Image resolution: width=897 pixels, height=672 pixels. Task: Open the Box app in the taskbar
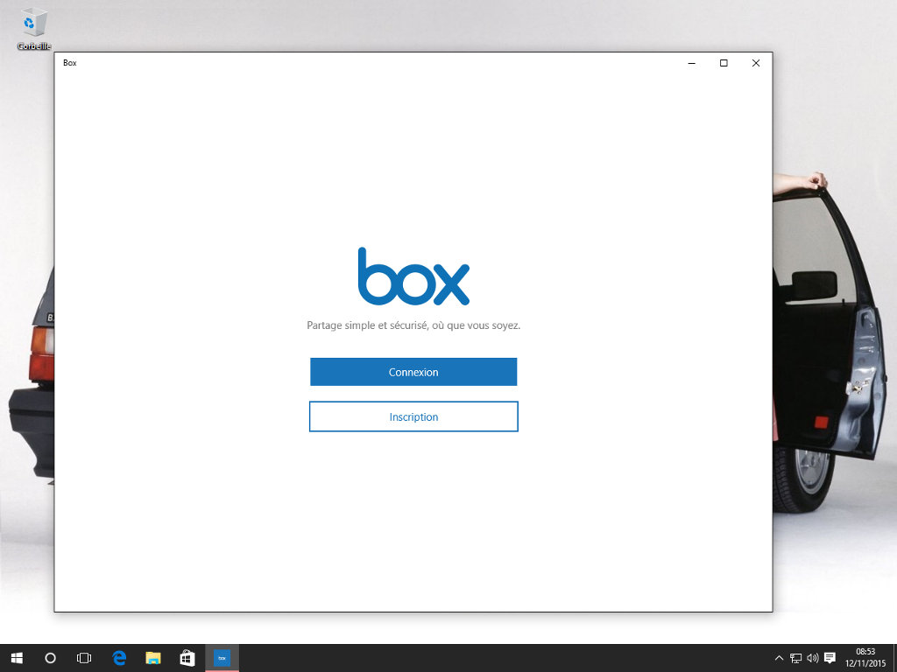click(x=222, y=658)
